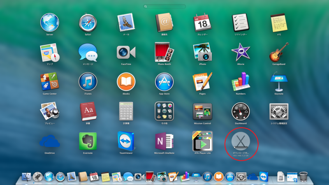Open the カレンダー app in Launchpad
Image resolution: width=329 pixels, height=185 pixels.
202,23
